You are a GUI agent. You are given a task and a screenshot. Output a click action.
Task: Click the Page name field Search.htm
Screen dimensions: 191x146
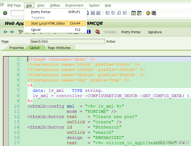click(x=68, y=41)
